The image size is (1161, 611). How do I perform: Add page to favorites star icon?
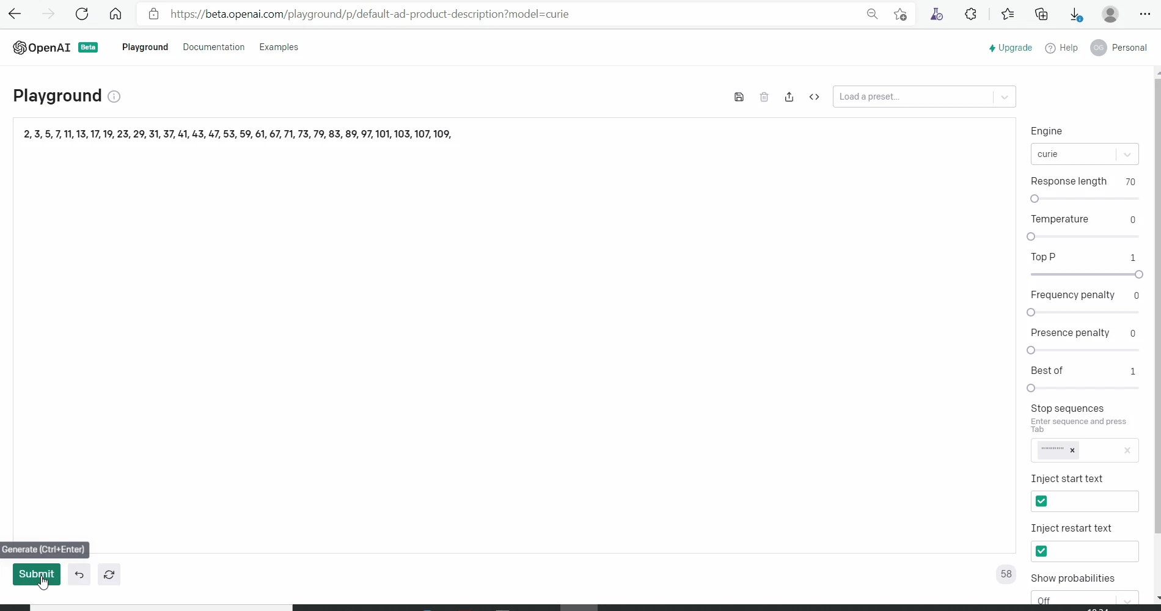click(900, 14)
